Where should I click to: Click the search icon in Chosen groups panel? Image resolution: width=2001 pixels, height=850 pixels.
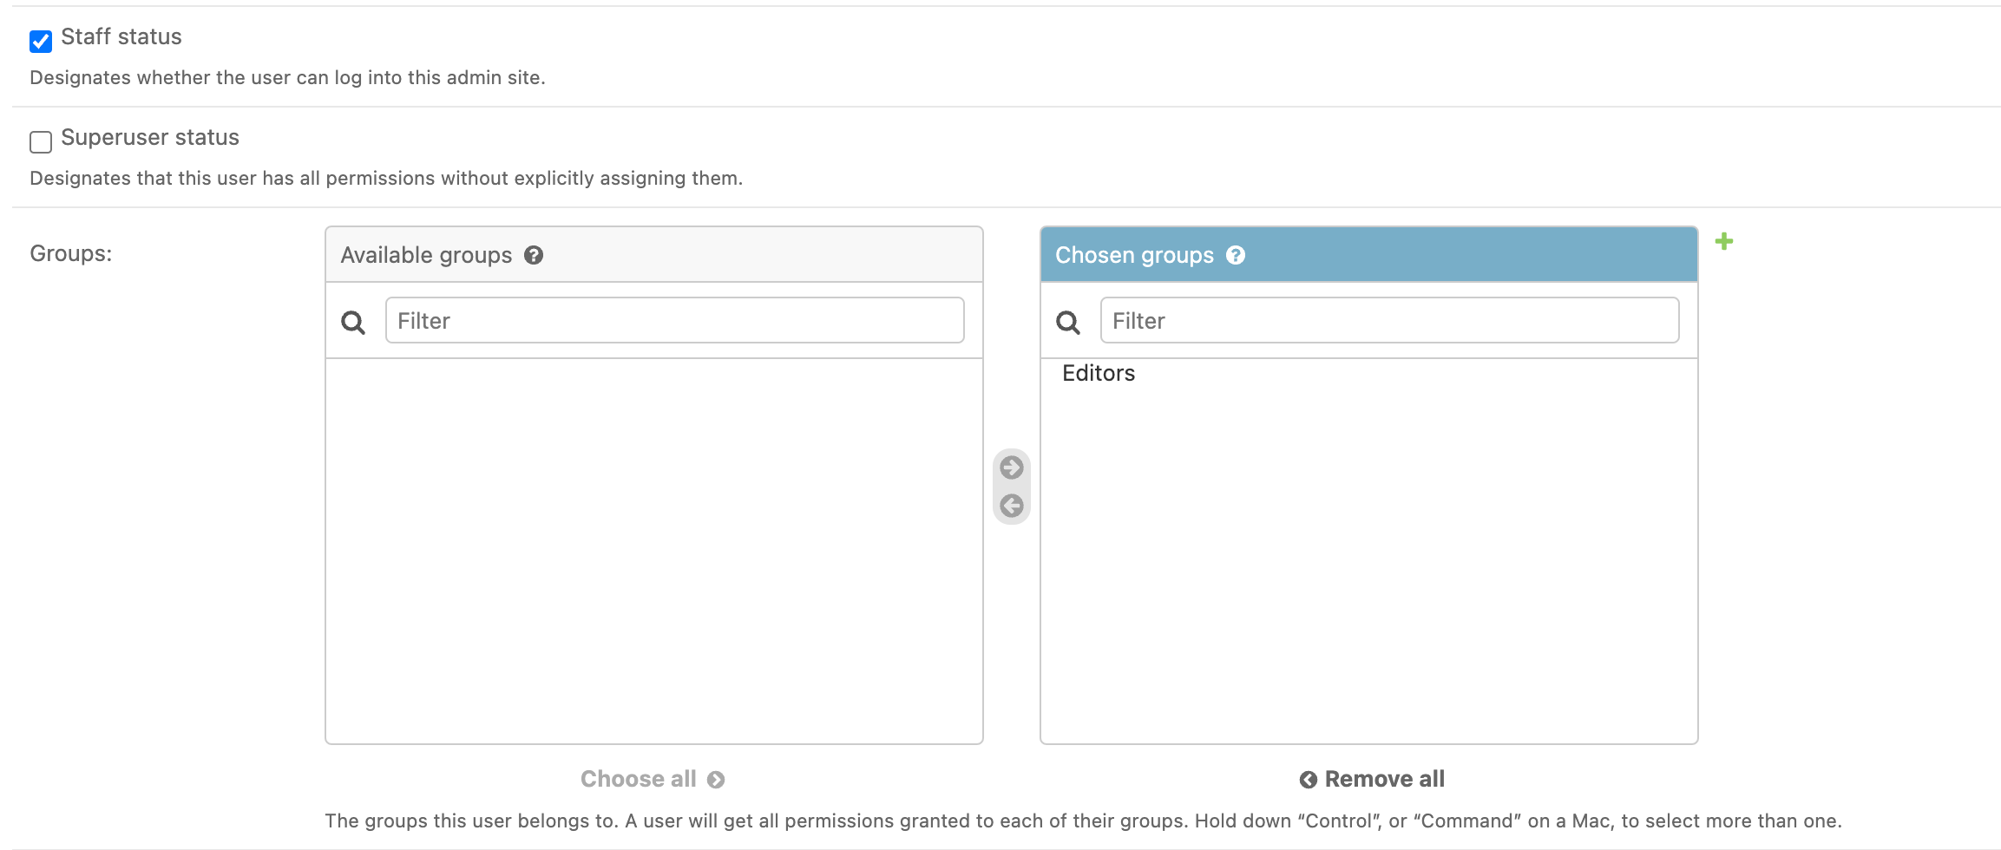[x=1067, y=321]
